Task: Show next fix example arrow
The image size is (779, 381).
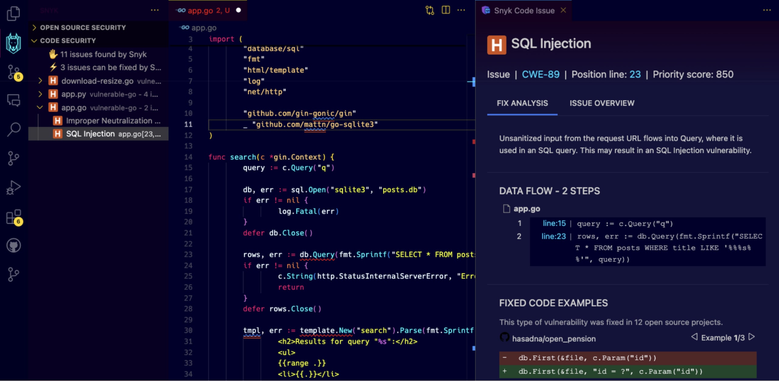Action: point(752,337)
